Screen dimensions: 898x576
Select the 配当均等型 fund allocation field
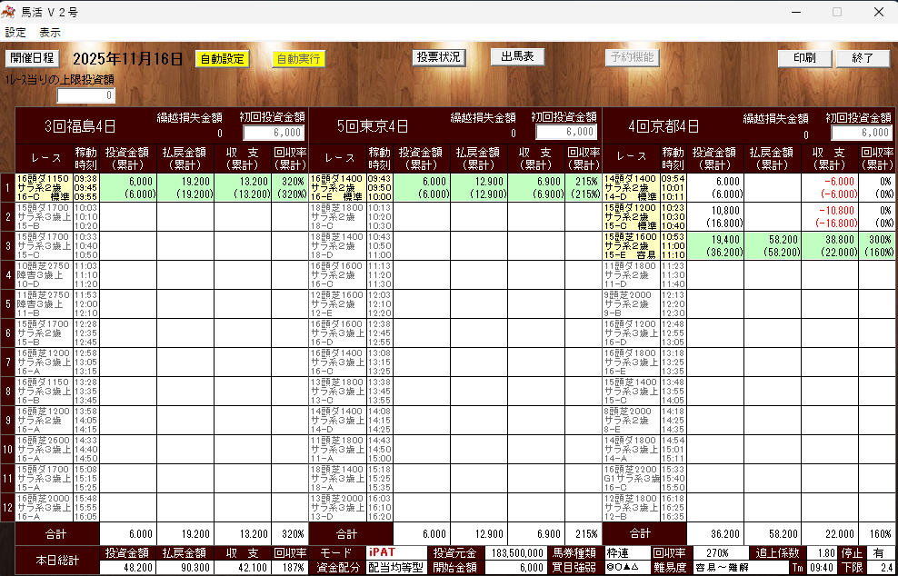[395, 567]
